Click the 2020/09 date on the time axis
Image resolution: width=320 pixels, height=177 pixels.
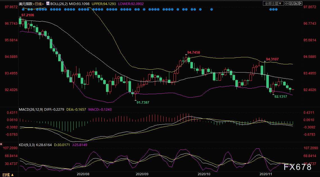142,174
